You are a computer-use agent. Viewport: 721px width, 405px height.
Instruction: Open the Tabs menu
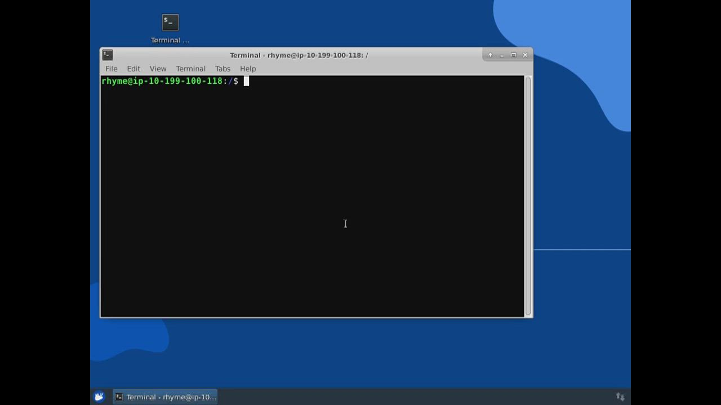[x=222, y=69]
